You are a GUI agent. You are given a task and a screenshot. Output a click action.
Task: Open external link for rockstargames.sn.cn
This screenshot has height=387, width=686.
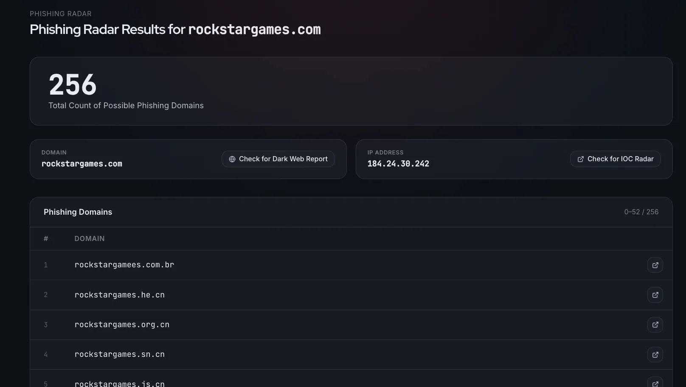[x=655, y=354]
